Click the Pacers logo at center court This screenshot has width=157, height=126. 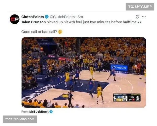point(63,97)
